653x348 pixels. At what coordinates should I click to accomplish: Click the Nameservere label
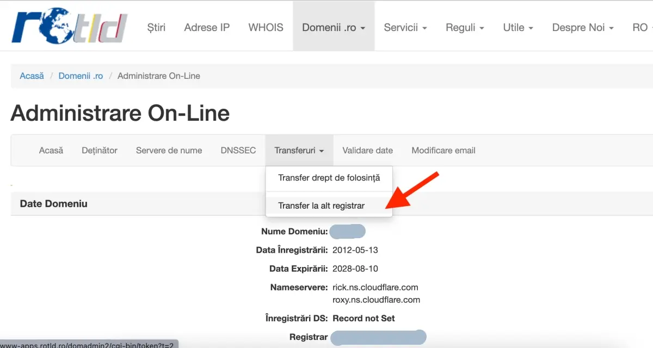(299, 287)
